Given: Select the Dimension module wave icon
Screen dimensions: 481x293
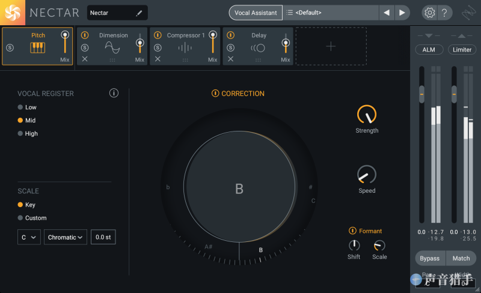Looking at the screenshot, I should tap(112, 47).
